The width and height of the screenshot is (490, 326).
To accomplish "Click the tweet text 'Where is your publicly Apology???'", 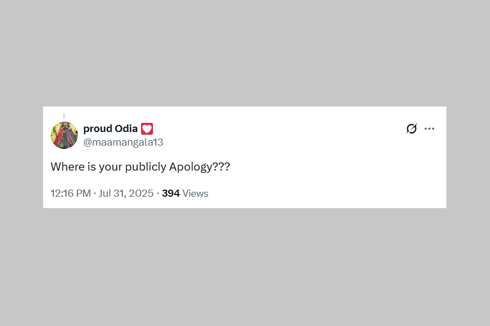I will (140, 167).
